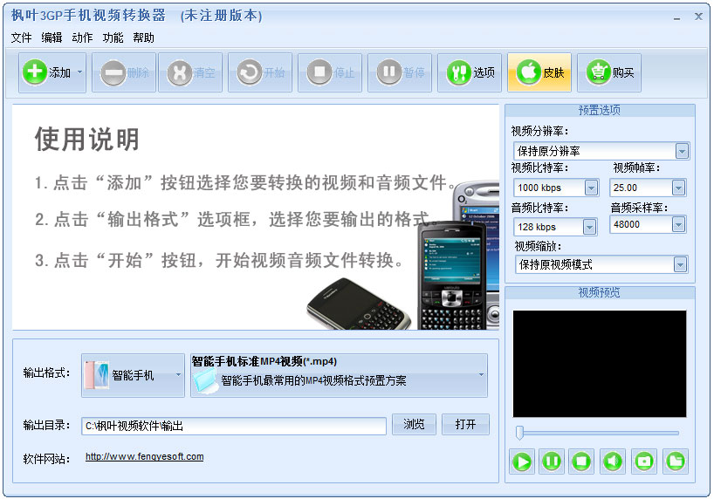Expand the 视频分辨率 resolution dropdown
The image size is (714, 499).
click(x=682, y=151)
